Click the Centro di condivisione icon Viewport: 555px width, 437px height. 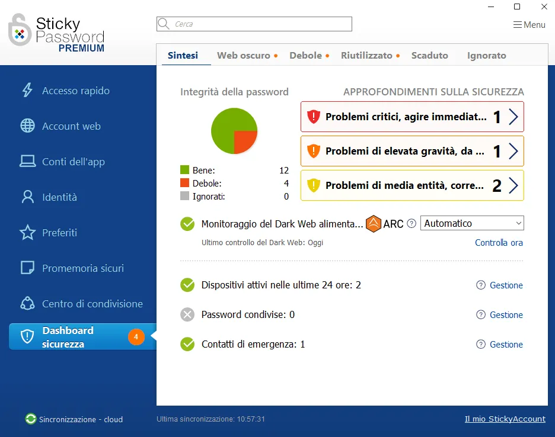click(x=27, y=304)
